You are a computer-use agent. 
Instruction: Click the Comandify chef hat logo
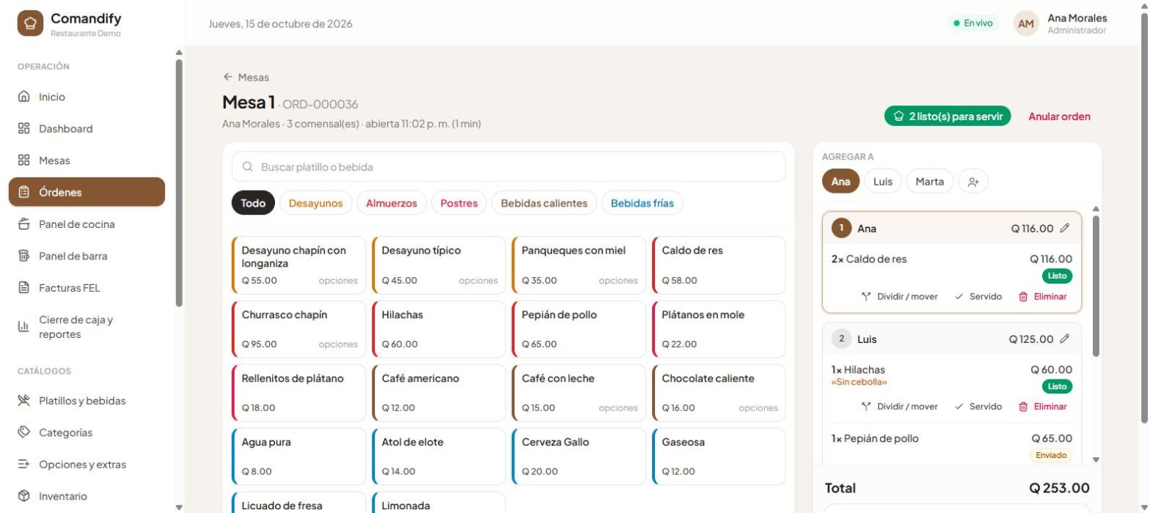(x=30, y=23)
